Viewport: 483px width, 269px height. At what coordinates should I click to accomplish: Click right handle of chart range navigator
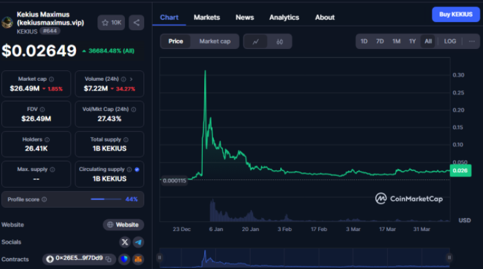(449, 257)
